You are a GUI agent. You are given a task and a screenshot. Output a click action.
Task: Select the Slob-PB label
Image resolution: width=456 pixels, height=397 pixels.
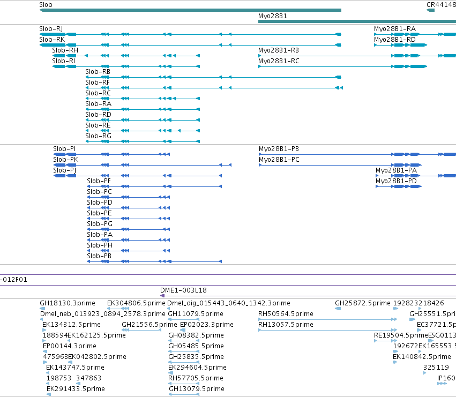99,257
